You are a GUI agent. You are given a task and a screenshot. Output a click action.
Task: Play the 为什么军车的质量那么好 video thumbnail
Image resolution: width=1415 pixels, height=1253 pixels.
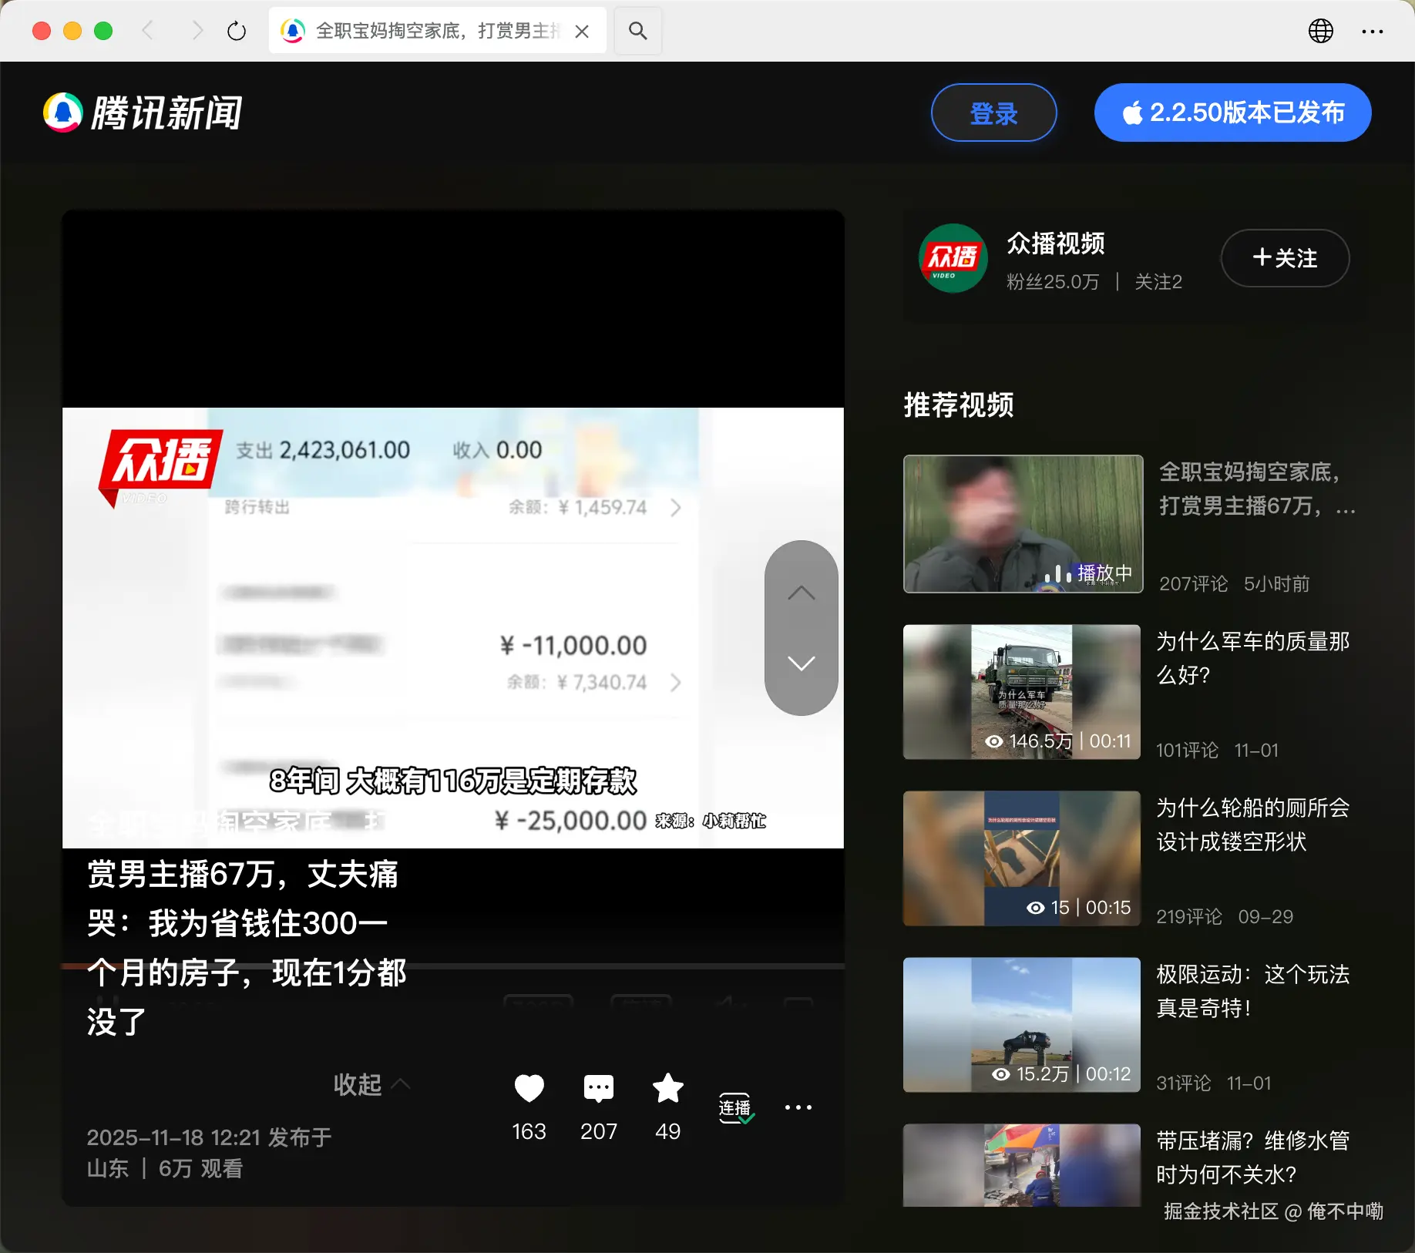click(1020, 691)
